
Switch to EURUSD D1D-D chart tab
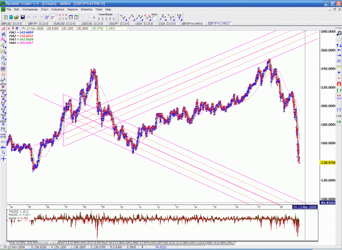pos(65,24)
